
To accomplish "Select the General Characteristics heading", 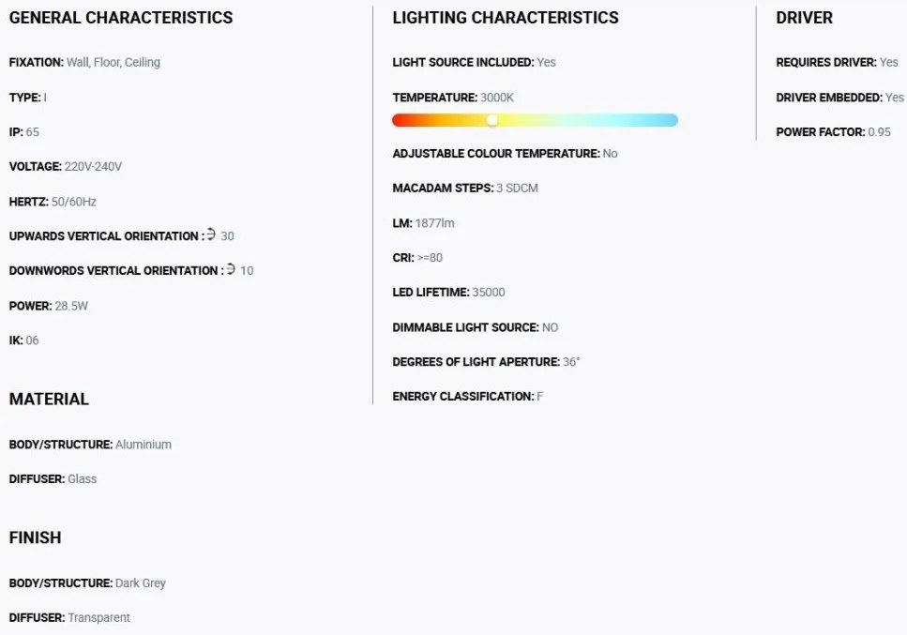I will pyautogui.click(x=121, y=17).
